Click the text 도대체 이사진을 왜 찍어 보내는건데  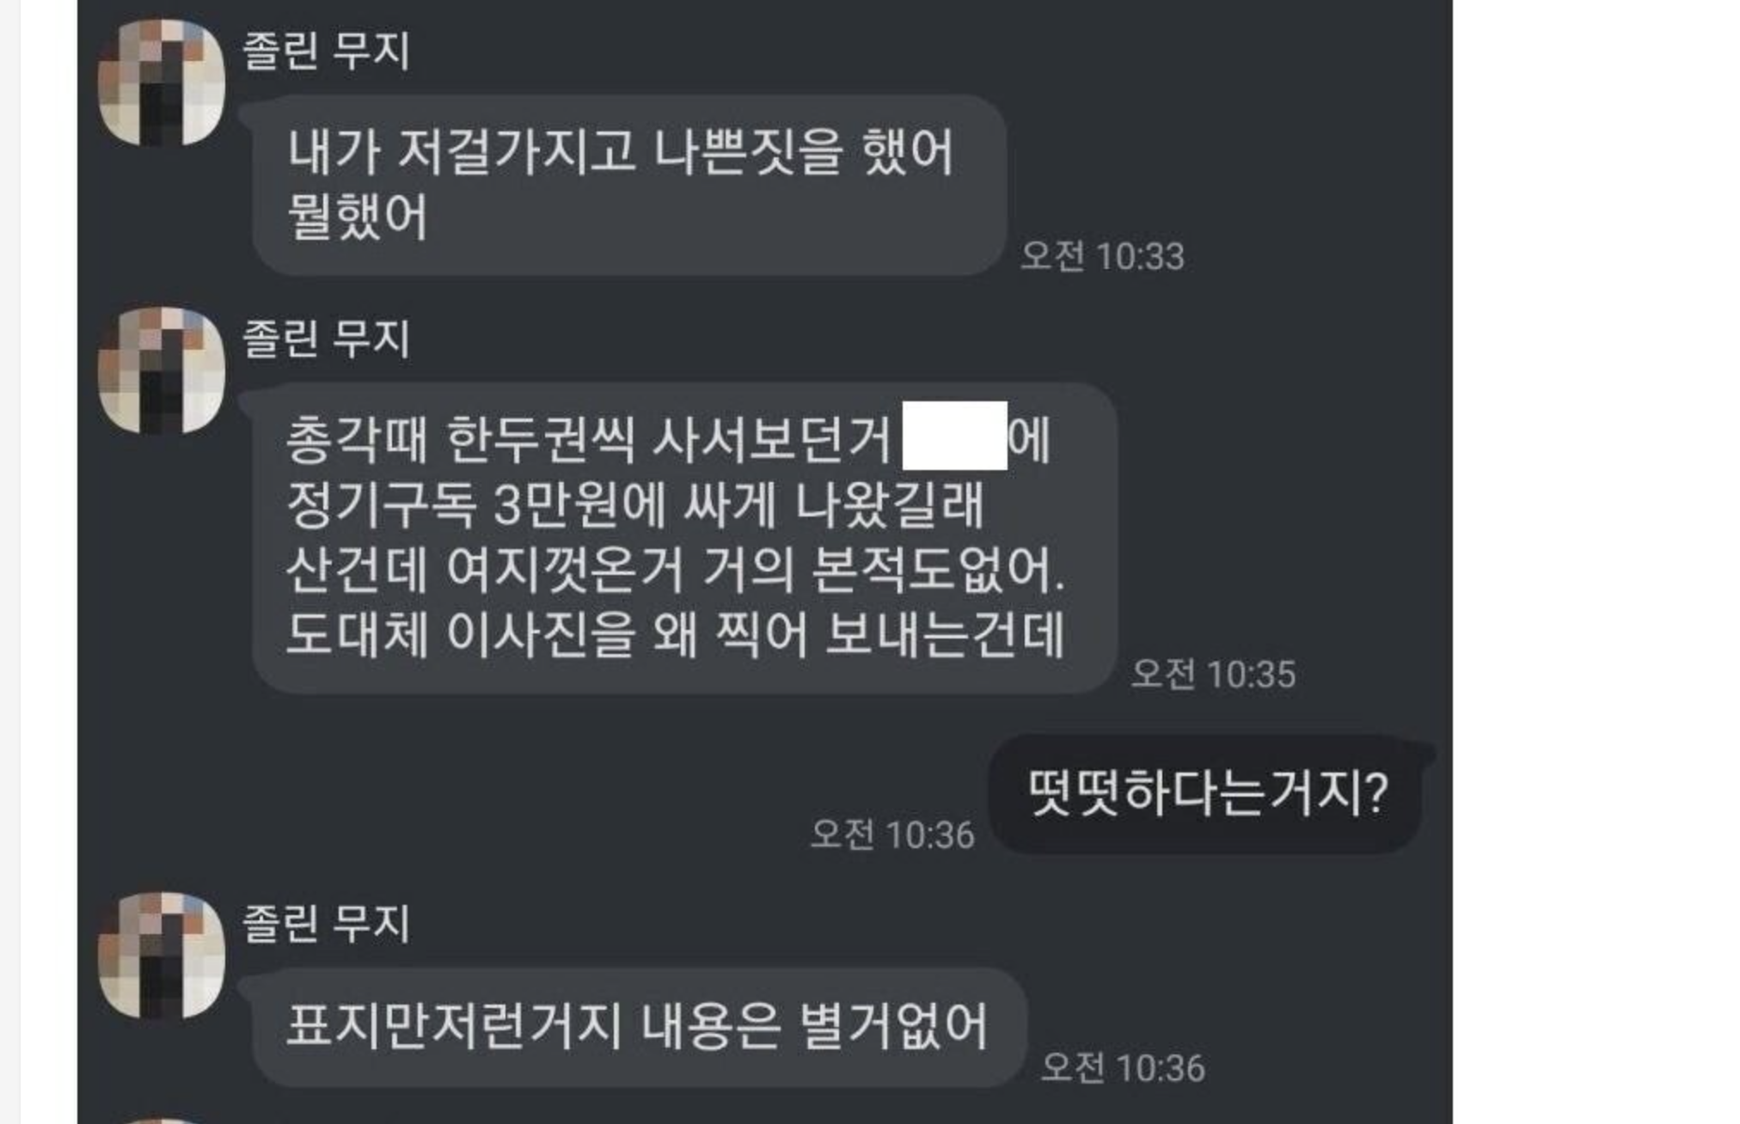coord(676,635)
